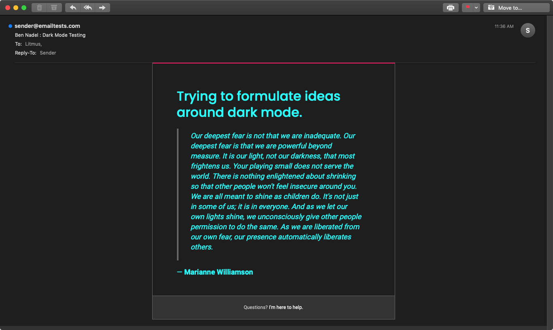Screen dimensions: 553x330
Task: Toggle the blue unread dot indicator
Action: tap(10, 26)
